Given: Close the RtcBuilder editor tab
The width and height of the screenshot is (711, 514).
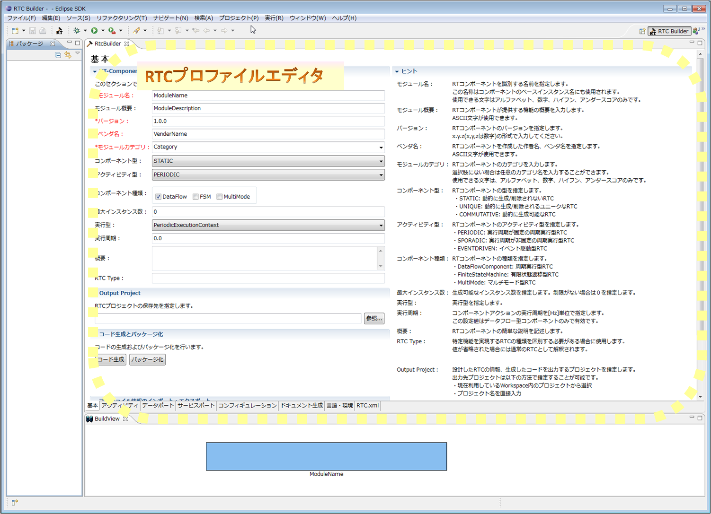Looking at the screenshot, I should [126, 44].
